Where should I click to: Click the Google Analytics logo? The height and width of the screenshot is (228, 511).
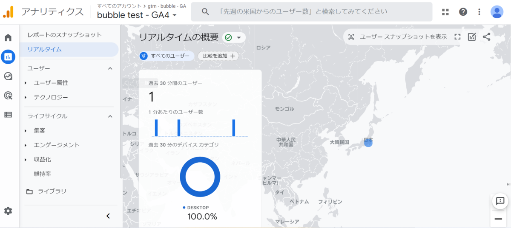(8, 12)
